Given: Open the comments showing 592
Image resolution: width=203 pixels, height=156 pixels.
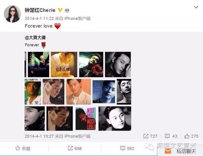Looking at the screenshot, I should coord(127,148).
